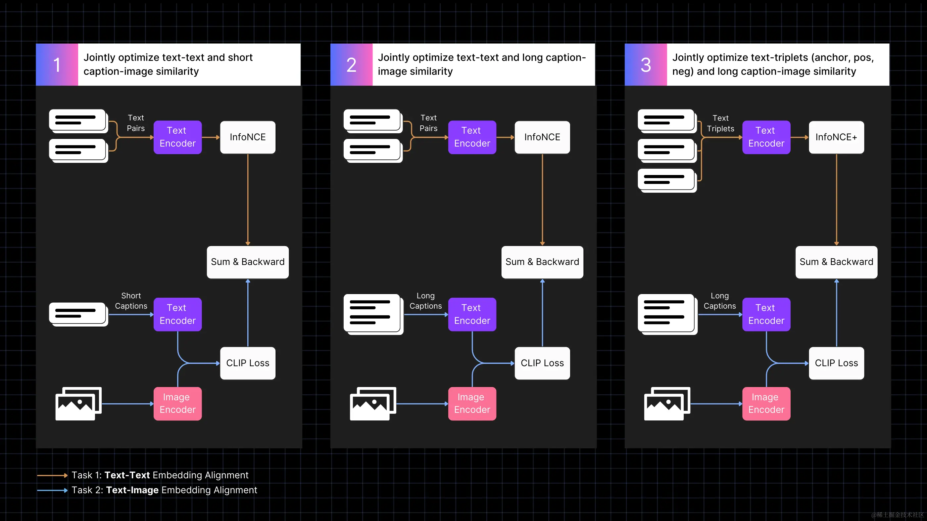Click the Task 1 Text-Text legend entry
The width and height of the screenshot is (927, 521).
(160, 475)
